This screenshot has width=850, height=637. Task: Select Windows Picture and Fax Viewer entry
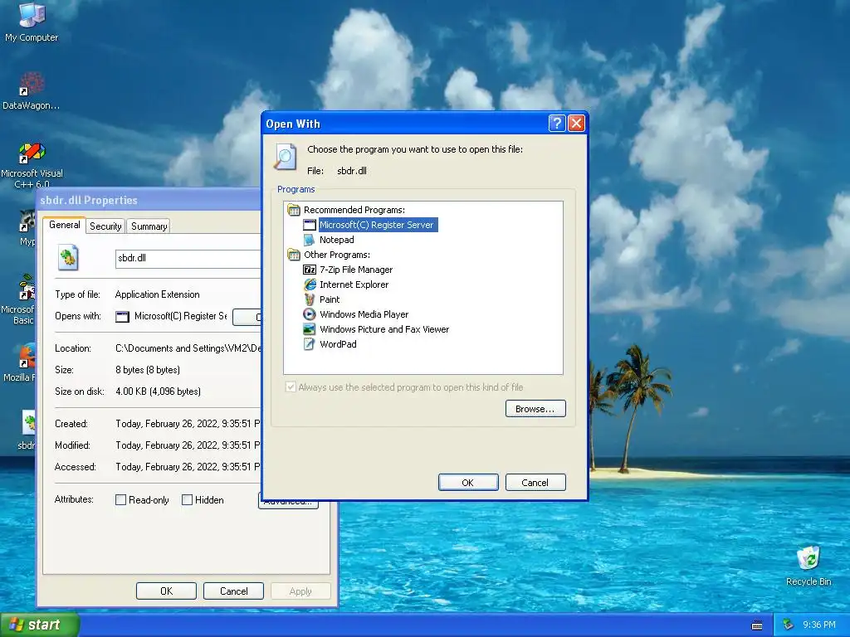pos(384,329)
